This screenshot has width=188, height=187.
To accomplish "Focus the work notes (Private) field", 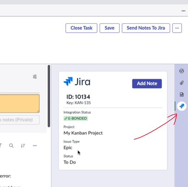I will [20, 120].
